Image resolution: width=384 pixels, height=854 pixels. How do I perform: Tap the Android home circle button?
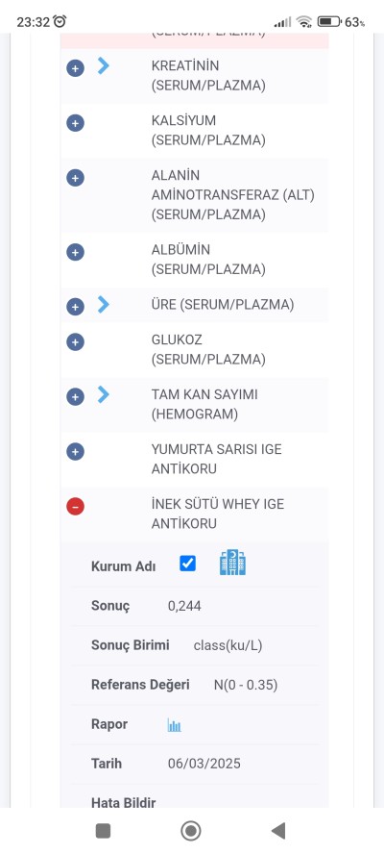click(191, 831)
